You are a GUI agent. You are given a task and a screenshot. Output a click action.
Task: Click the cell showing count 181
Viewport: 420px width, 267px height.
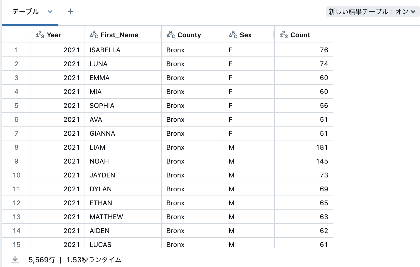coord(303,147)
